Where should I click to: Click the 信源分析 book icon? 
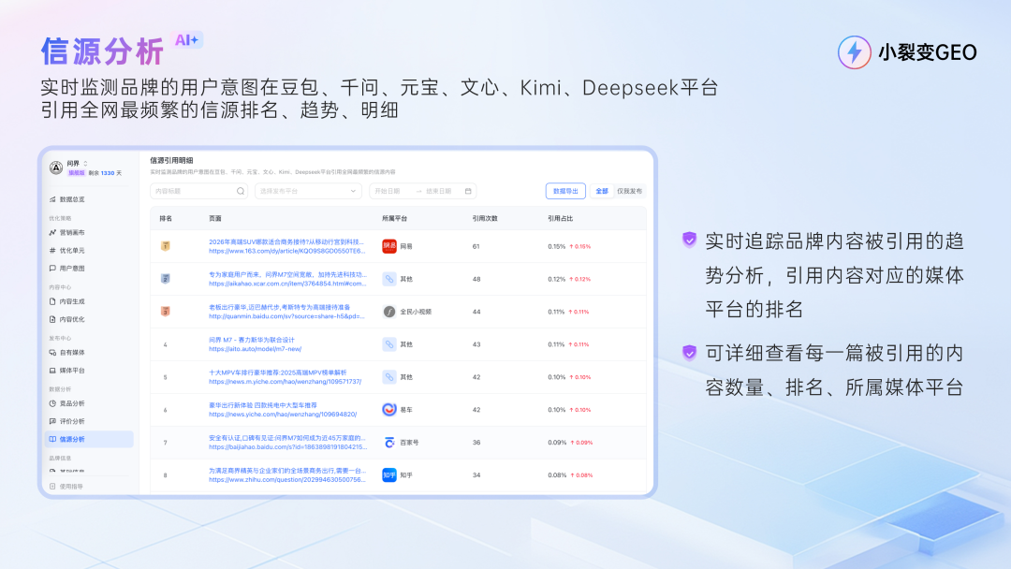pos(52,439)
